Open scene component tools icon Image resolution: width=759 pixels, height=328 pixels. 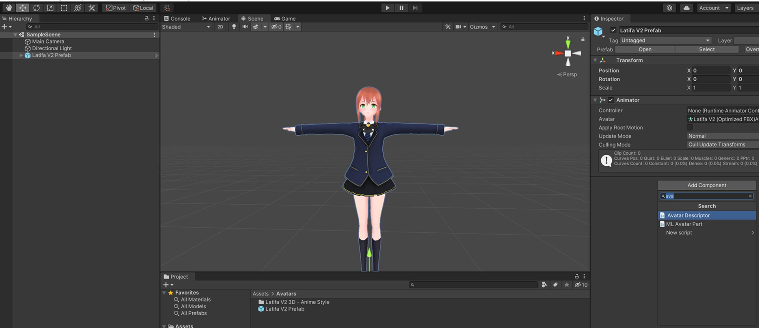coord(448,27)
